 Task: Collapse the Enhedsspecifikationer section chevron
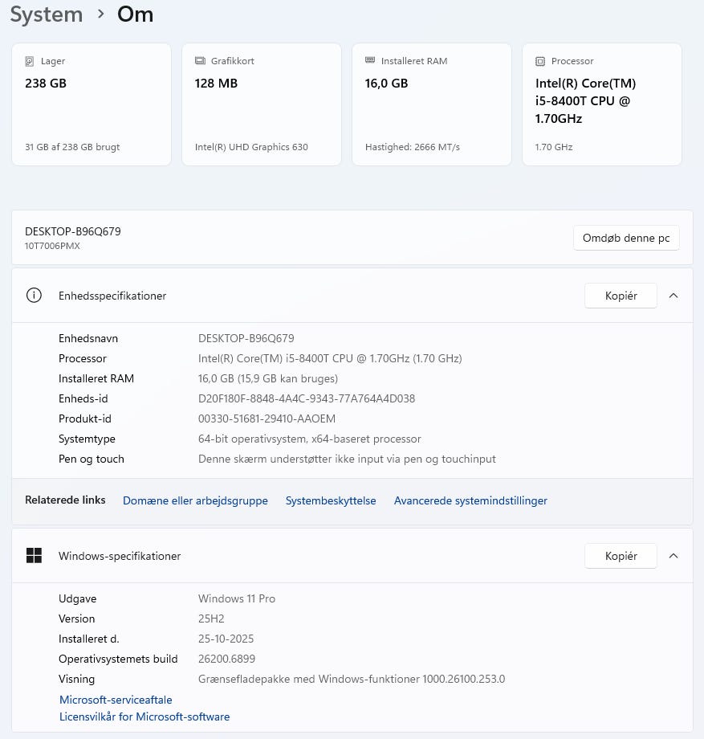[x=673, y=296]
